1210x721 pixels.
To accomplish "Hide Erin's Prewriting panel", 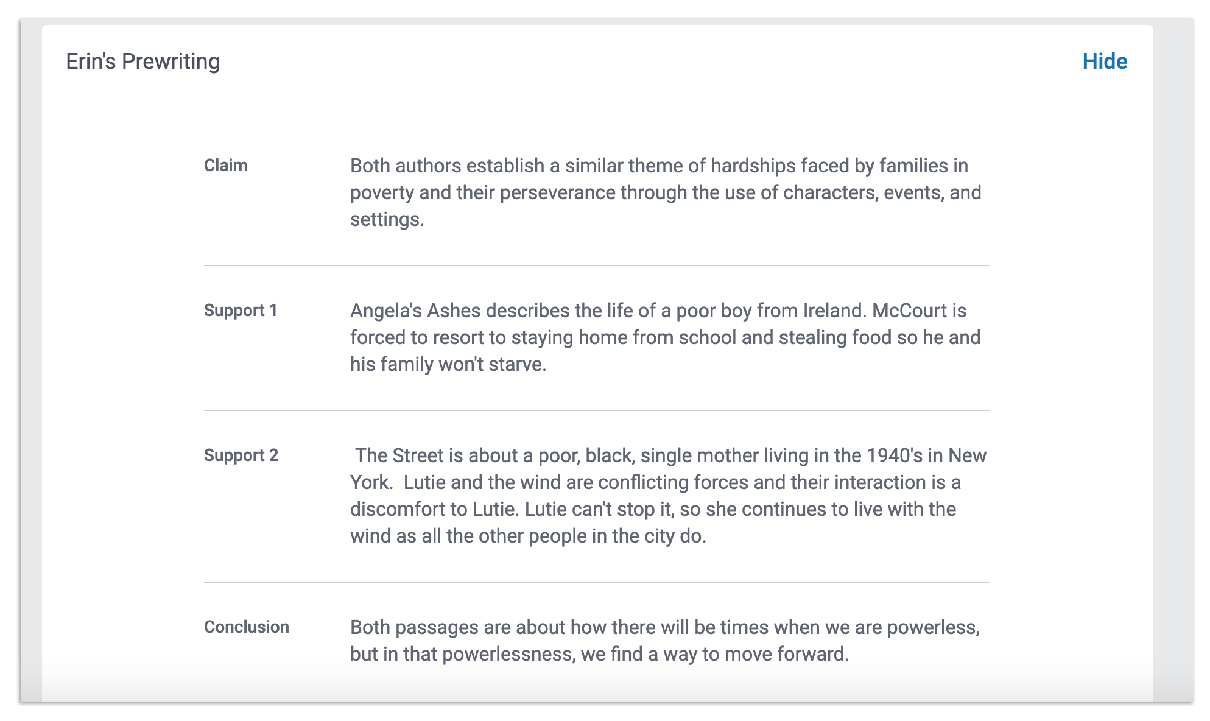I will click(1105, 62).
